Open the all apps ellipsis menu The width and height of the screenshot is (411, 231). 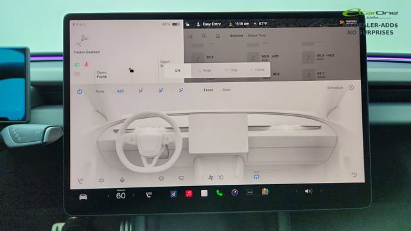pyautogui.click(x=250, y=193)
